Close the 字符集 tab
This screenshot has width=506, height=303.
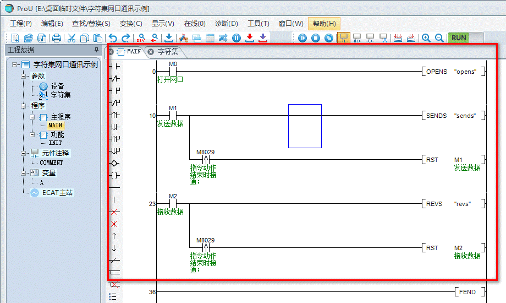151,52
